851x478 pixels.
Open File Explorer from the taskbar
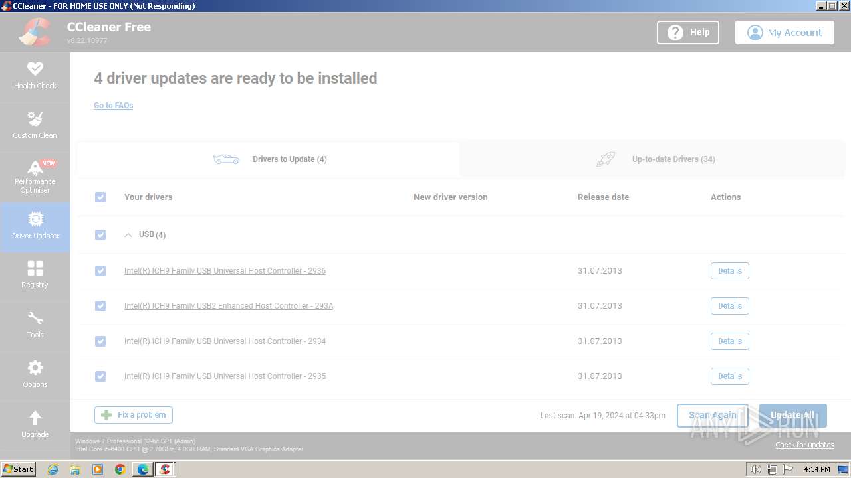pos(75,469)
